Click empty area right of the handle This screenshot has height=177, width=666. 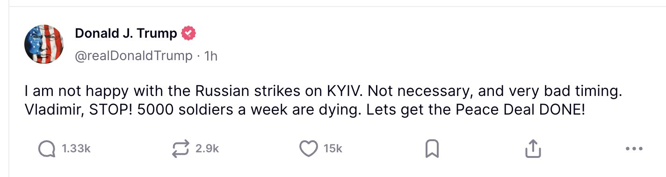click(421, 56)
